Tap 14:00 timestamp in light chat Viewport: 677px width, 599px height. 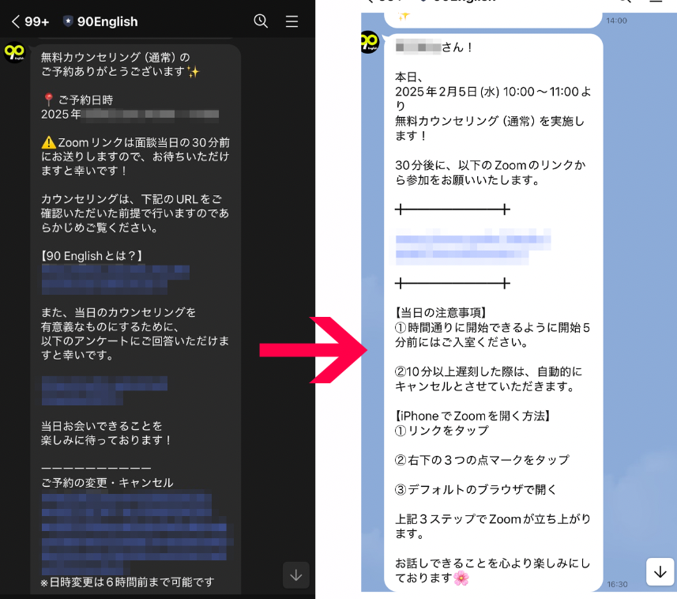pos(616,21)
